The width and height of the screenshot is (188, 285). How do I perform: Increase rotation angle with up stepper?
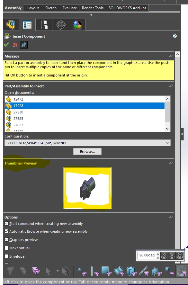[158, 254]
